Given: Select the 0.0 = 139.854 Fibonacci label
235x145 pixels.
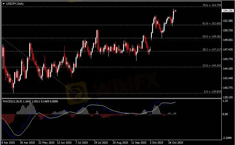Looking at the screenshot, I should tap(212, 91).
